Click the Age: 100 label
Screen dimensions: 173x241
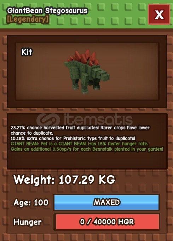click(x=31, y=202)
